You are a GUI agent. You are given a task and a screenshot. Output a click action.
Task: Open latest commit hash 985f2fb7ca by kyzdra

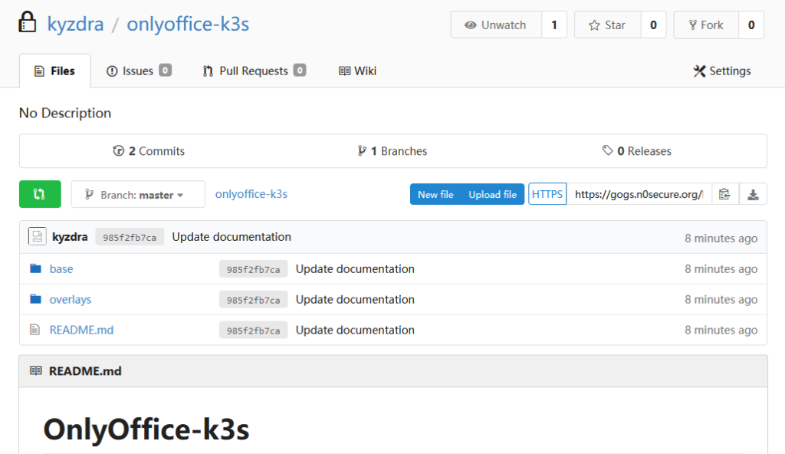point(130,237)
